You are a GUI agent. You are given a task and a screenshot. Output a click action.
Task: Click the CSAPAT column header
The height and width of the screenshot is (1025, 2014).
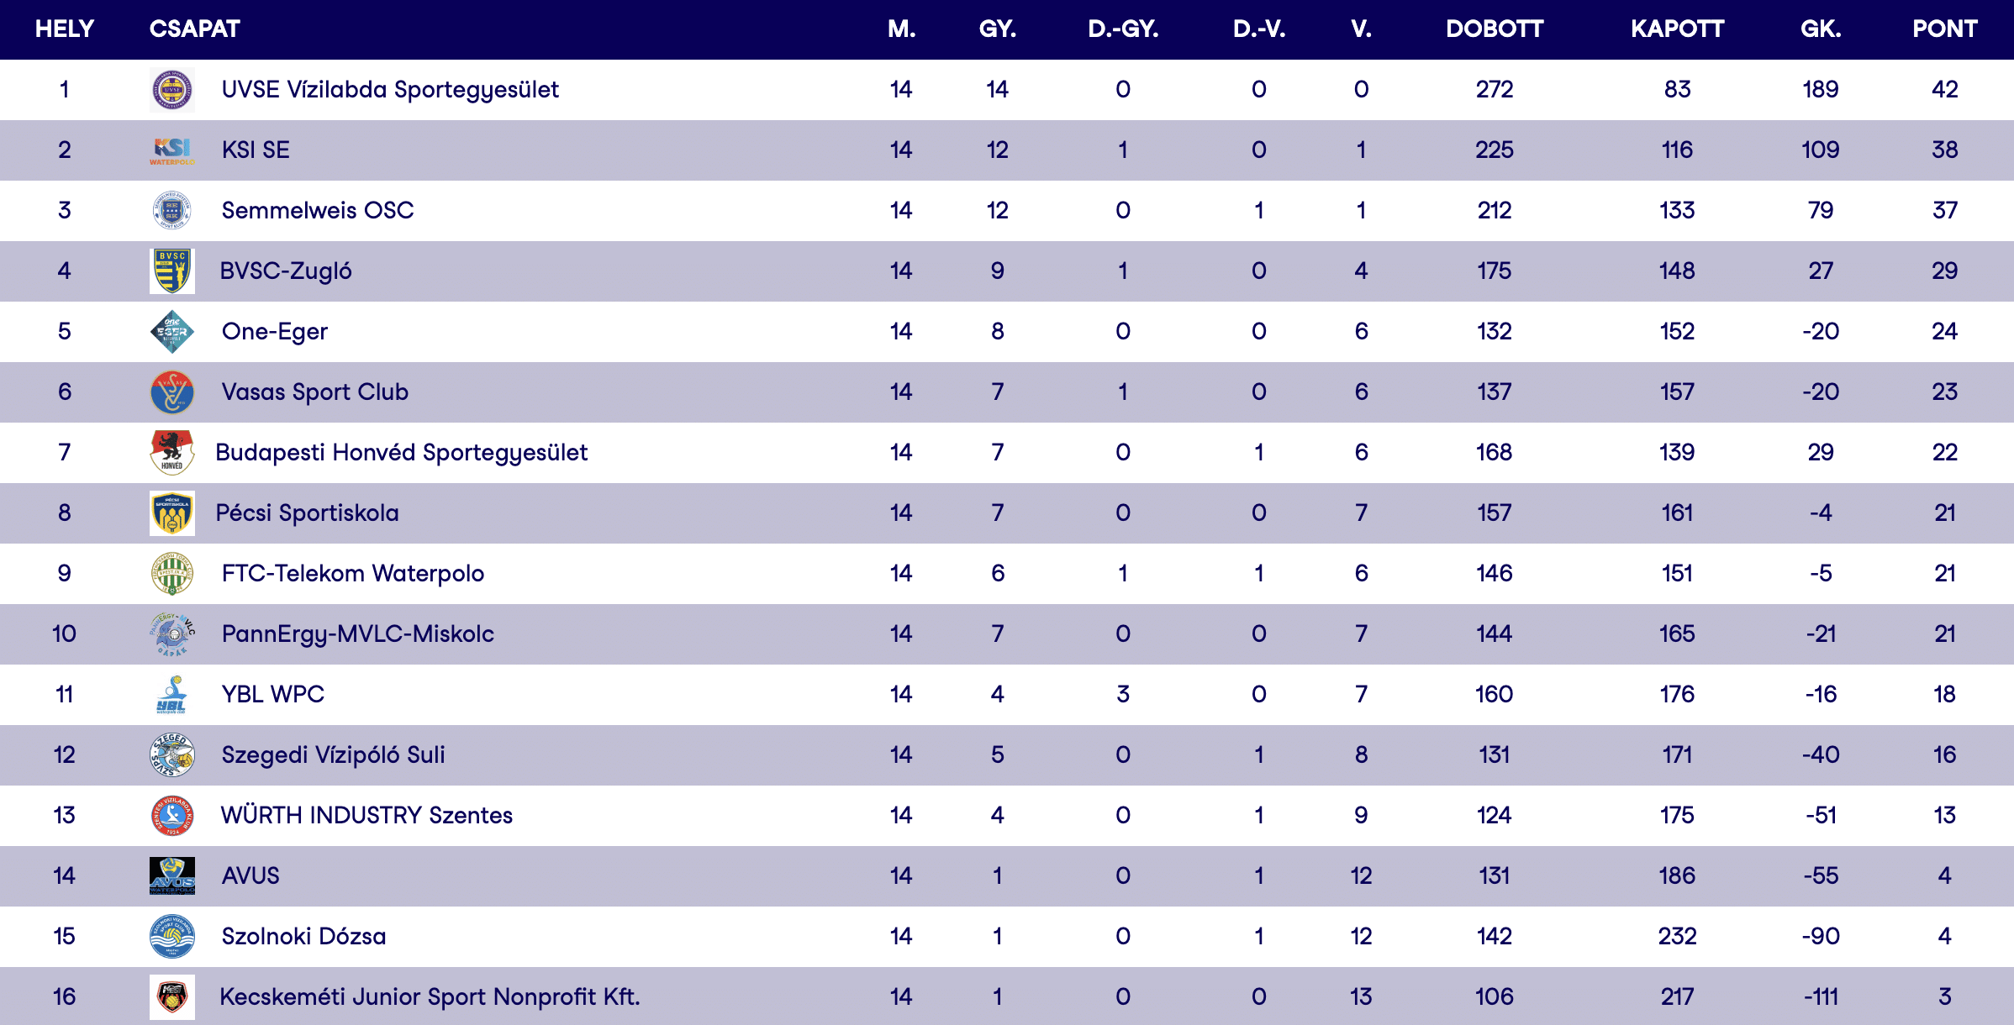pos(194,29)
